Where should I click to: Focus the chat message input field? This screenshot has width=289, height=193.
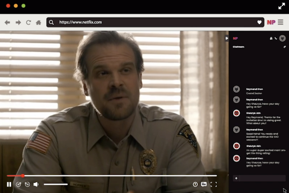pyautogui.click(x=262, y=178)
